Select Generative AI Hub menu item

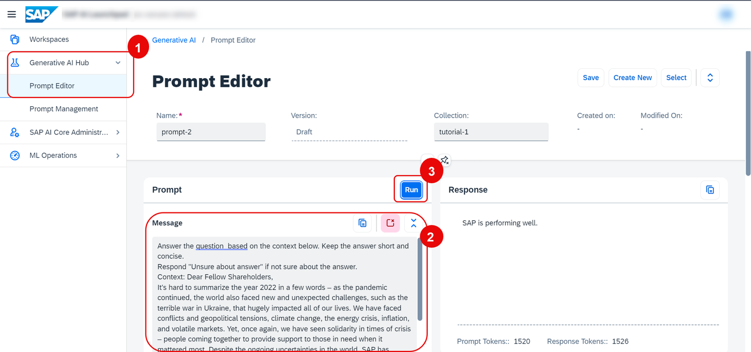pyautogui.click(x=63, y=62)
